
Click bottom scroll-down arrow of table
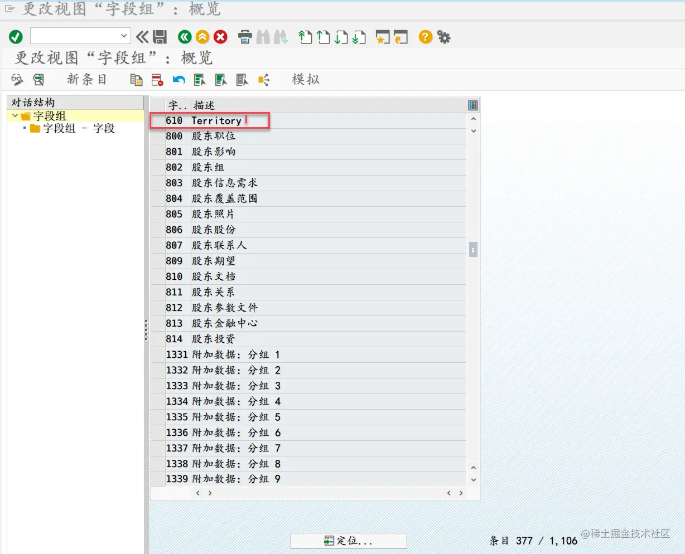[x=474, y=480]
